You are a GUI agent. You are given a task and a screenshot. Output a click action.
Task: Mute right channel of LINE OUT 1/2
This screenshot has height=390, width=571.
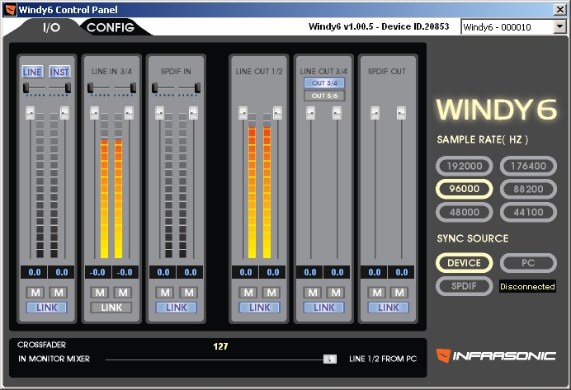click(x=271, y=293)
